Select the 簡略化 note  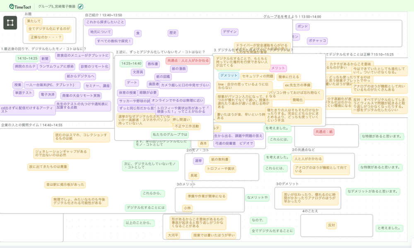pyautogui.click(x=298, y=100)
